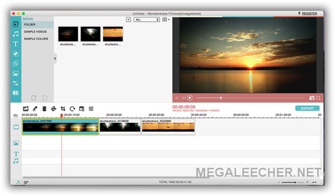Screen dimensions: 335x196
Task: Click the crop tool icon
Action: 63,109
